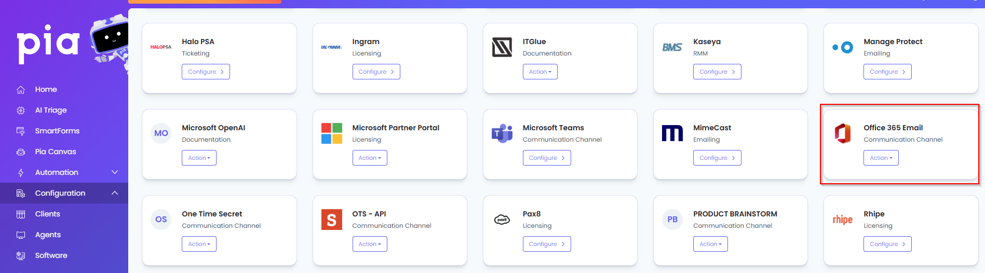Click the PRODUCT BRAINSTORM PB avatar
The height and width of the screenshot is (273, 985).
coord(672,220)
